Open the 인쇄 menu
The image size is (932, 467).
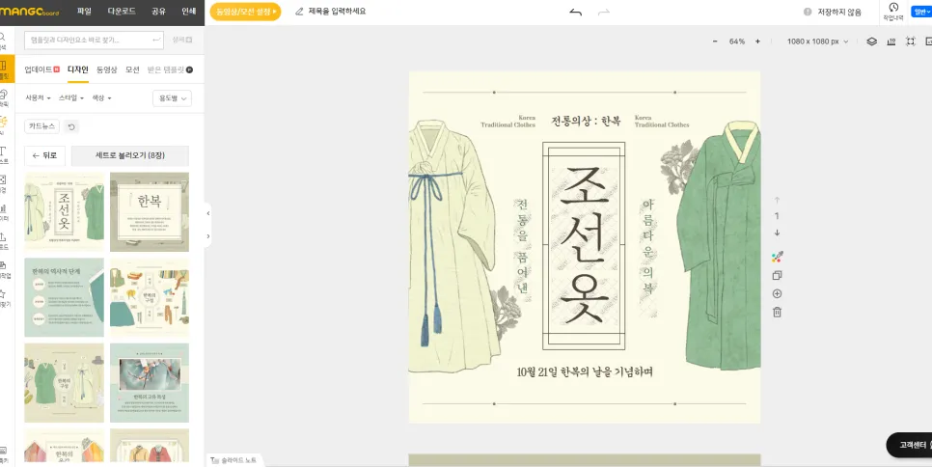(x=189, y=12)
